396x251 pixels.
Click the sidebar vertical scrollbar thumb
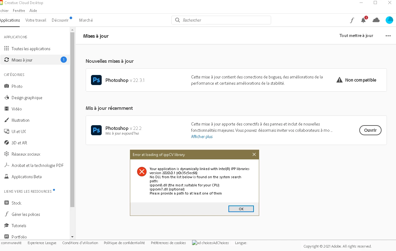[72, 119]
